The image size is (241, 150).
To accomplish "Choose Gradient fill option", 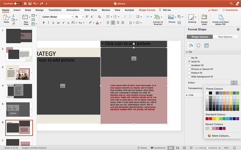I will (189, 65).
